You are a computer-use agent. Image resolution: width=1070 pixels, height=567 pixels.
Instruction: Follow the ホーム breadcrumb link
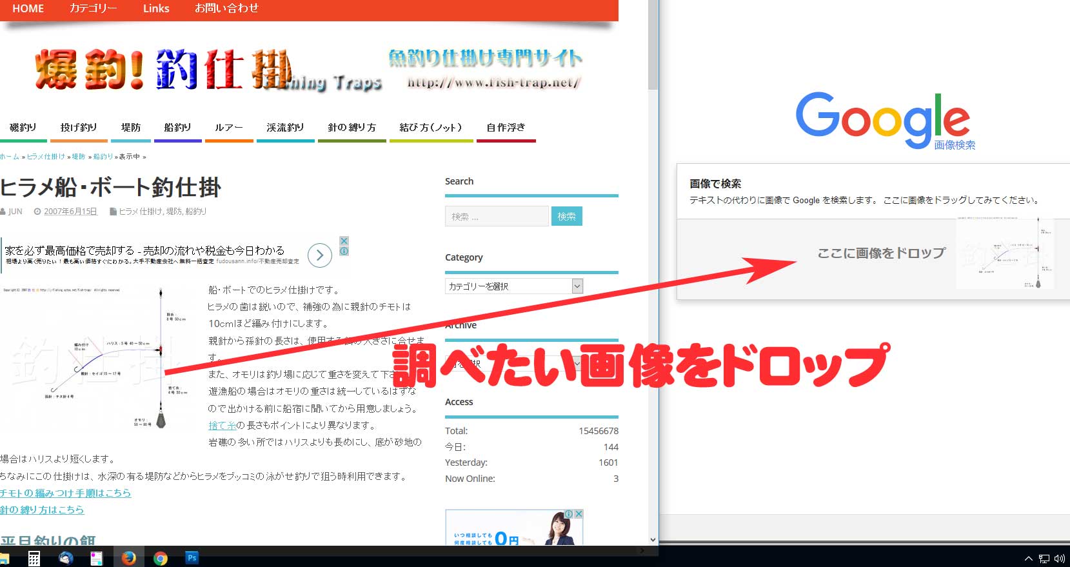(x=10, y=157)
